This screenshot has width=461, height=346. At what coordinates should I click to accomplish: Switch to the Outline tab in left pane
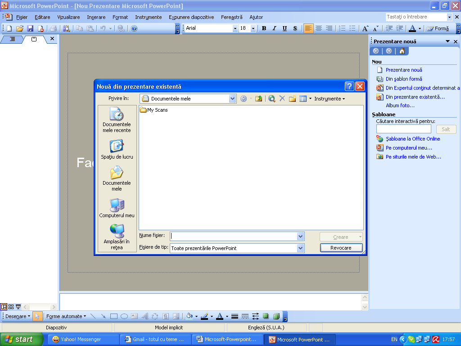pyautogui.click(x=12, y=39)
